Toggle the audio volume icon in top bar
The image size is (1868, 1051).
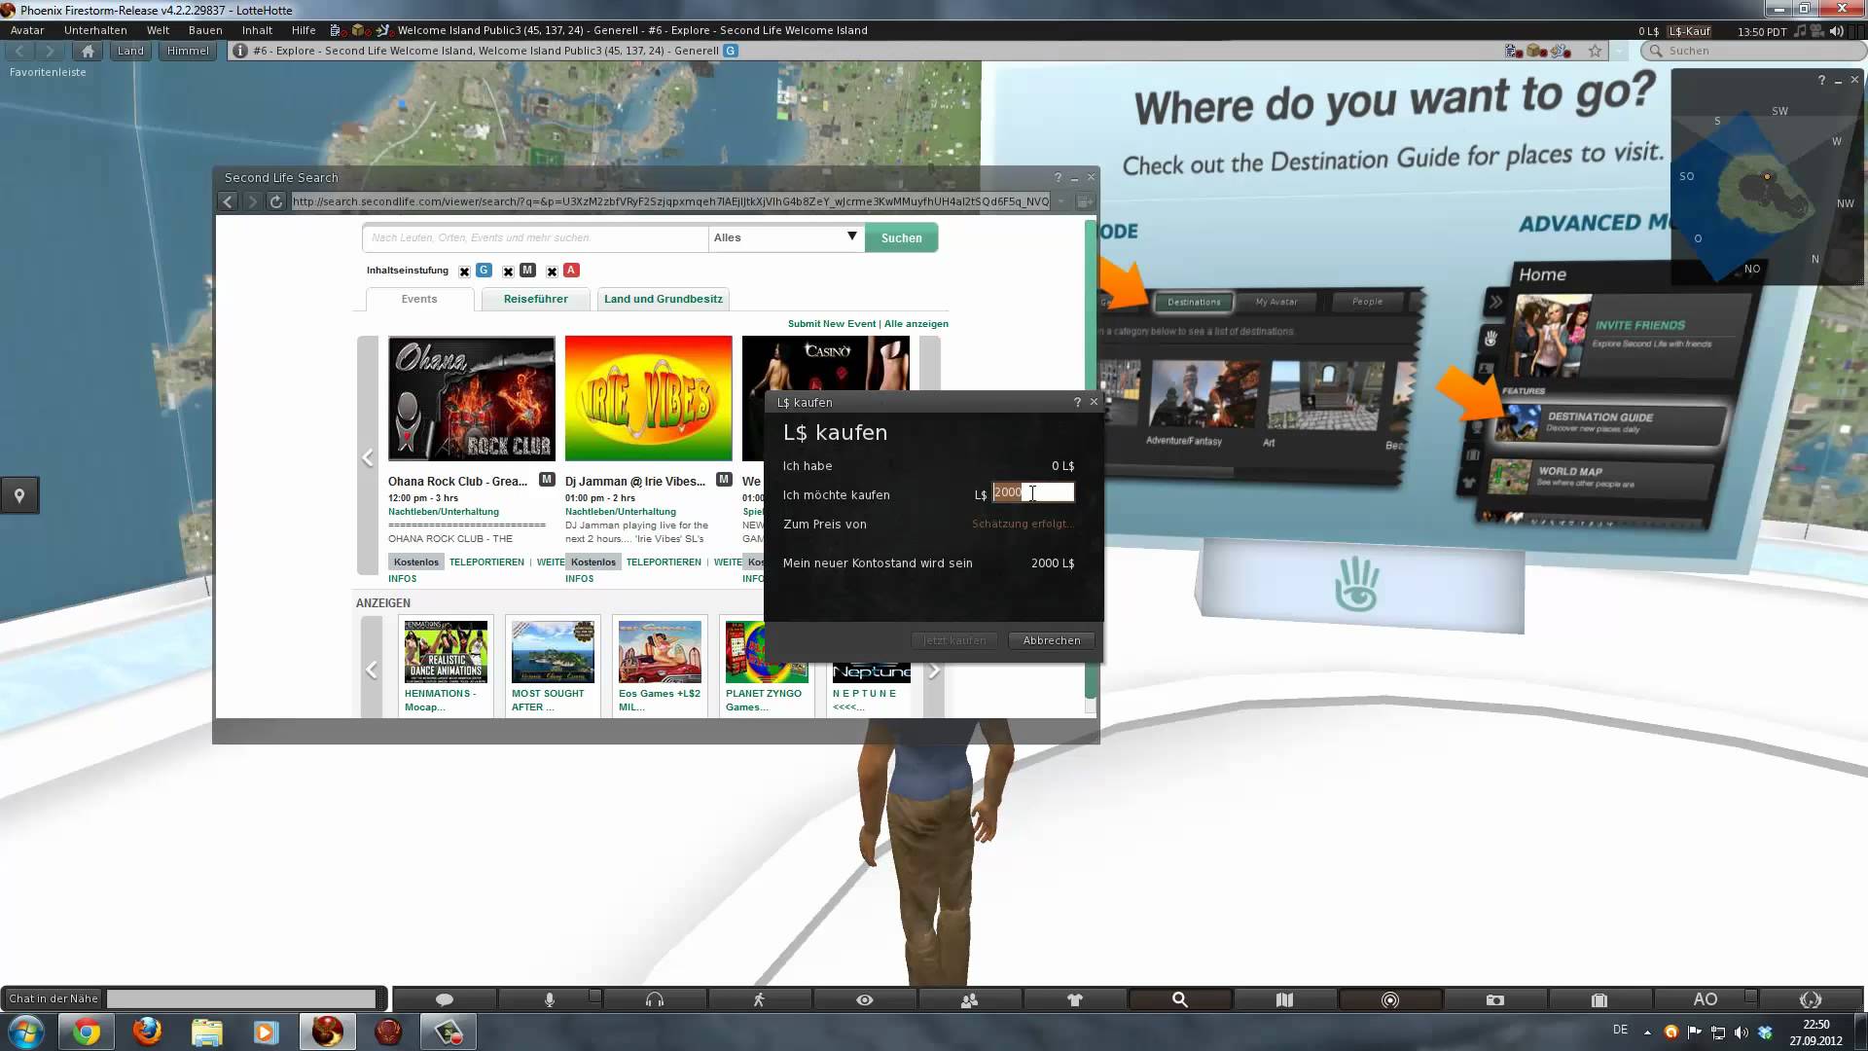1836,31
